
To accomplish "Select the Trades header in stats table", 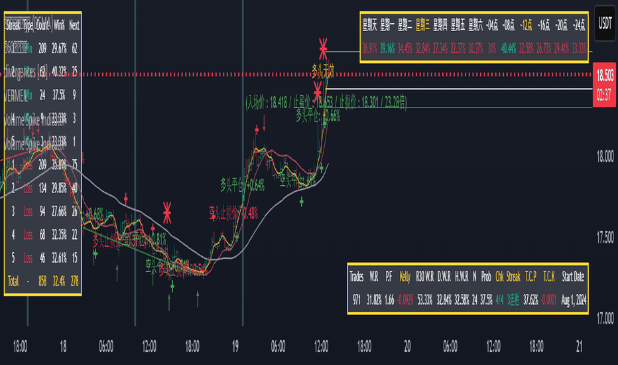I will pos(356,277).
